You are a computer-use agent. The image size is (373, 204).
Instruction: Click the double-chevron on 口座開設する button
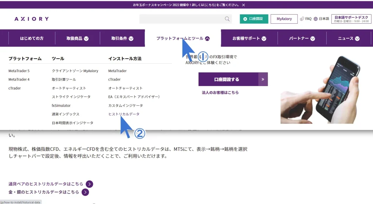(x=263, y=79)
